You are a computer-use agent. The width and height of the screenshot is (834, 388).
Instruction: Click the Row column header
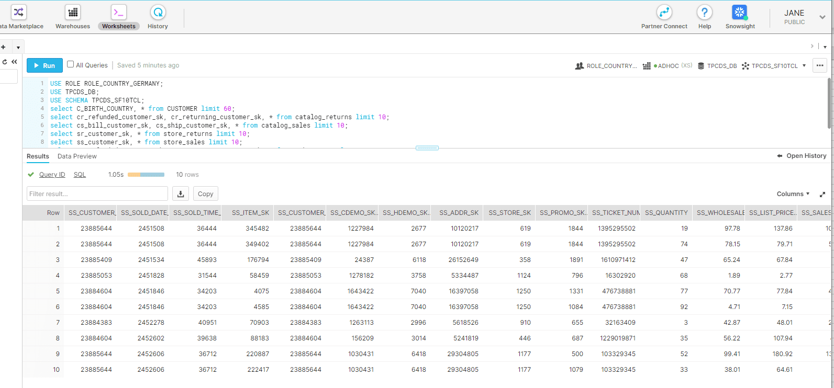tap(43, 213)
